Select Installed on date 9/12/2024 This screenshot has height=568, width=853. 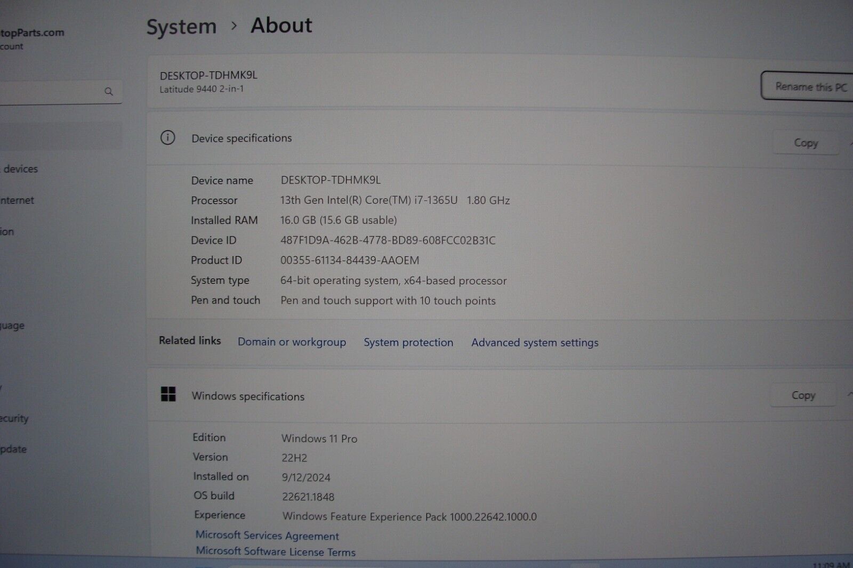[x=306, y=477]
